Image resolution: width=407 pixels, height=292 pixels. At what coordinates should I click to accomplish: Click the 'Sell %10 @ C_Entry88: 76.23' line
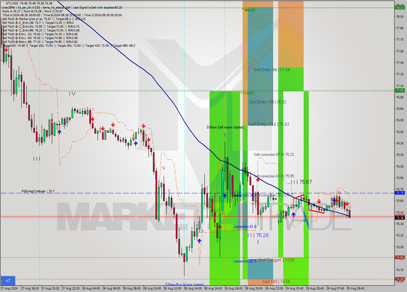click(x=41, y=30)
